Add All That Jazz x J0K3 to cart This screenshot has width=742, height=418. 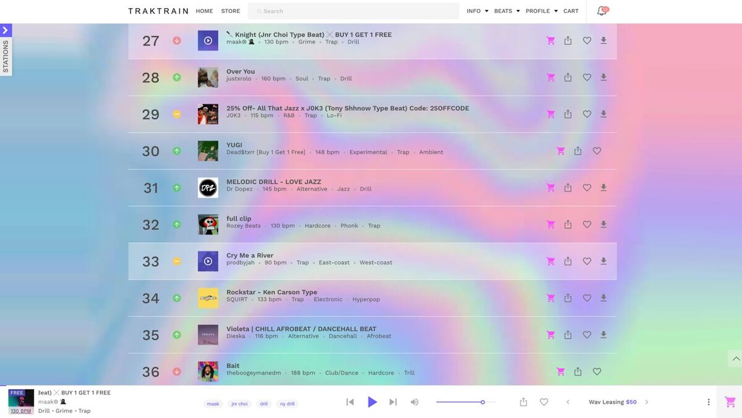coord(550,114)
